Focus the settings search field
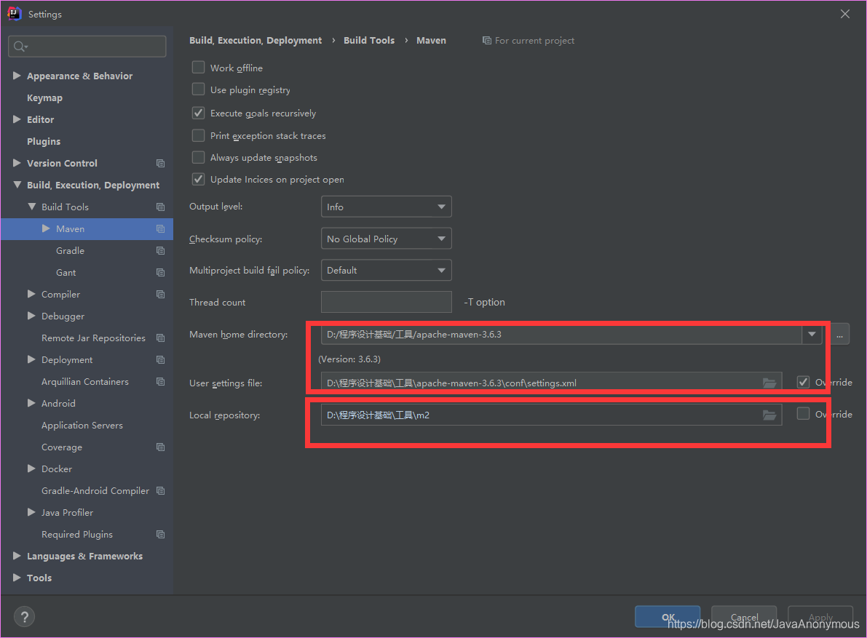Image resolution: width=867 pixels, height=638 pixels. click(x=87, y=47)
